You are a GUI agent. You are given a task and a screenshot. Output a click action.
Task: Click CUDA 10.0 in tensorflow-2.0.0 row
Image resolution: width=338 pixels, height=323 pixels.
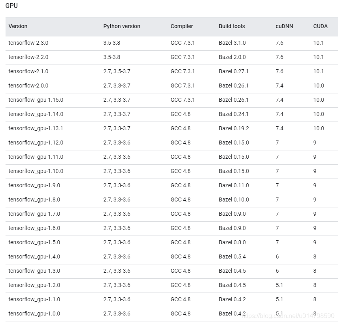[319, 85]
